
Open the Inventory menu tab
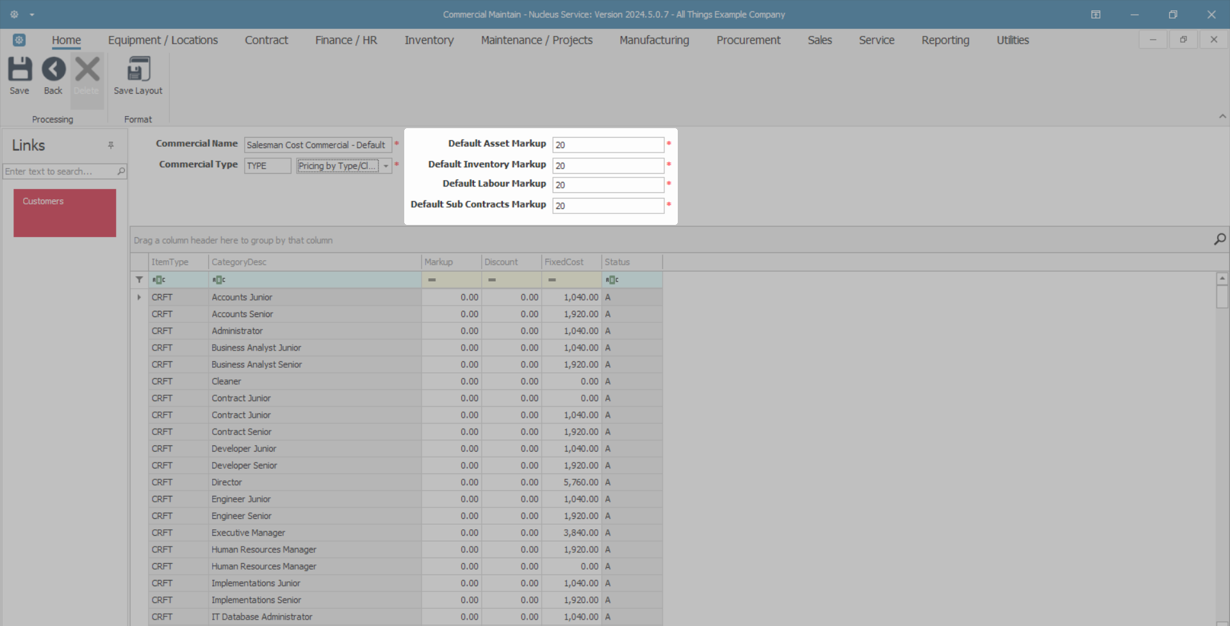429,40
